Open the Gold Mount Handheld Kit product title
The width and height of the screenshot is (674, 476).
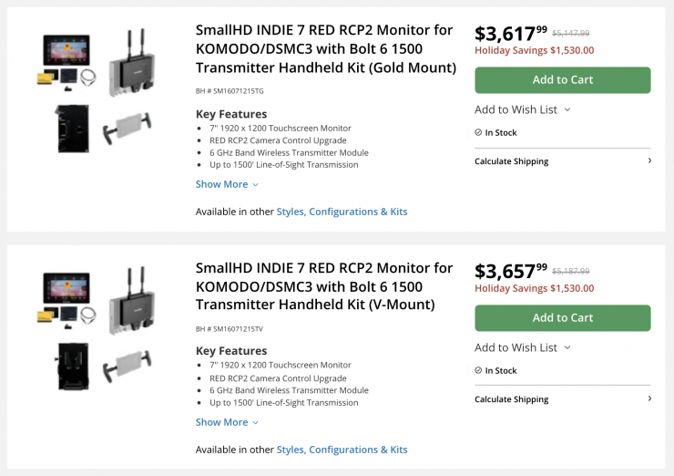point(325,48)
